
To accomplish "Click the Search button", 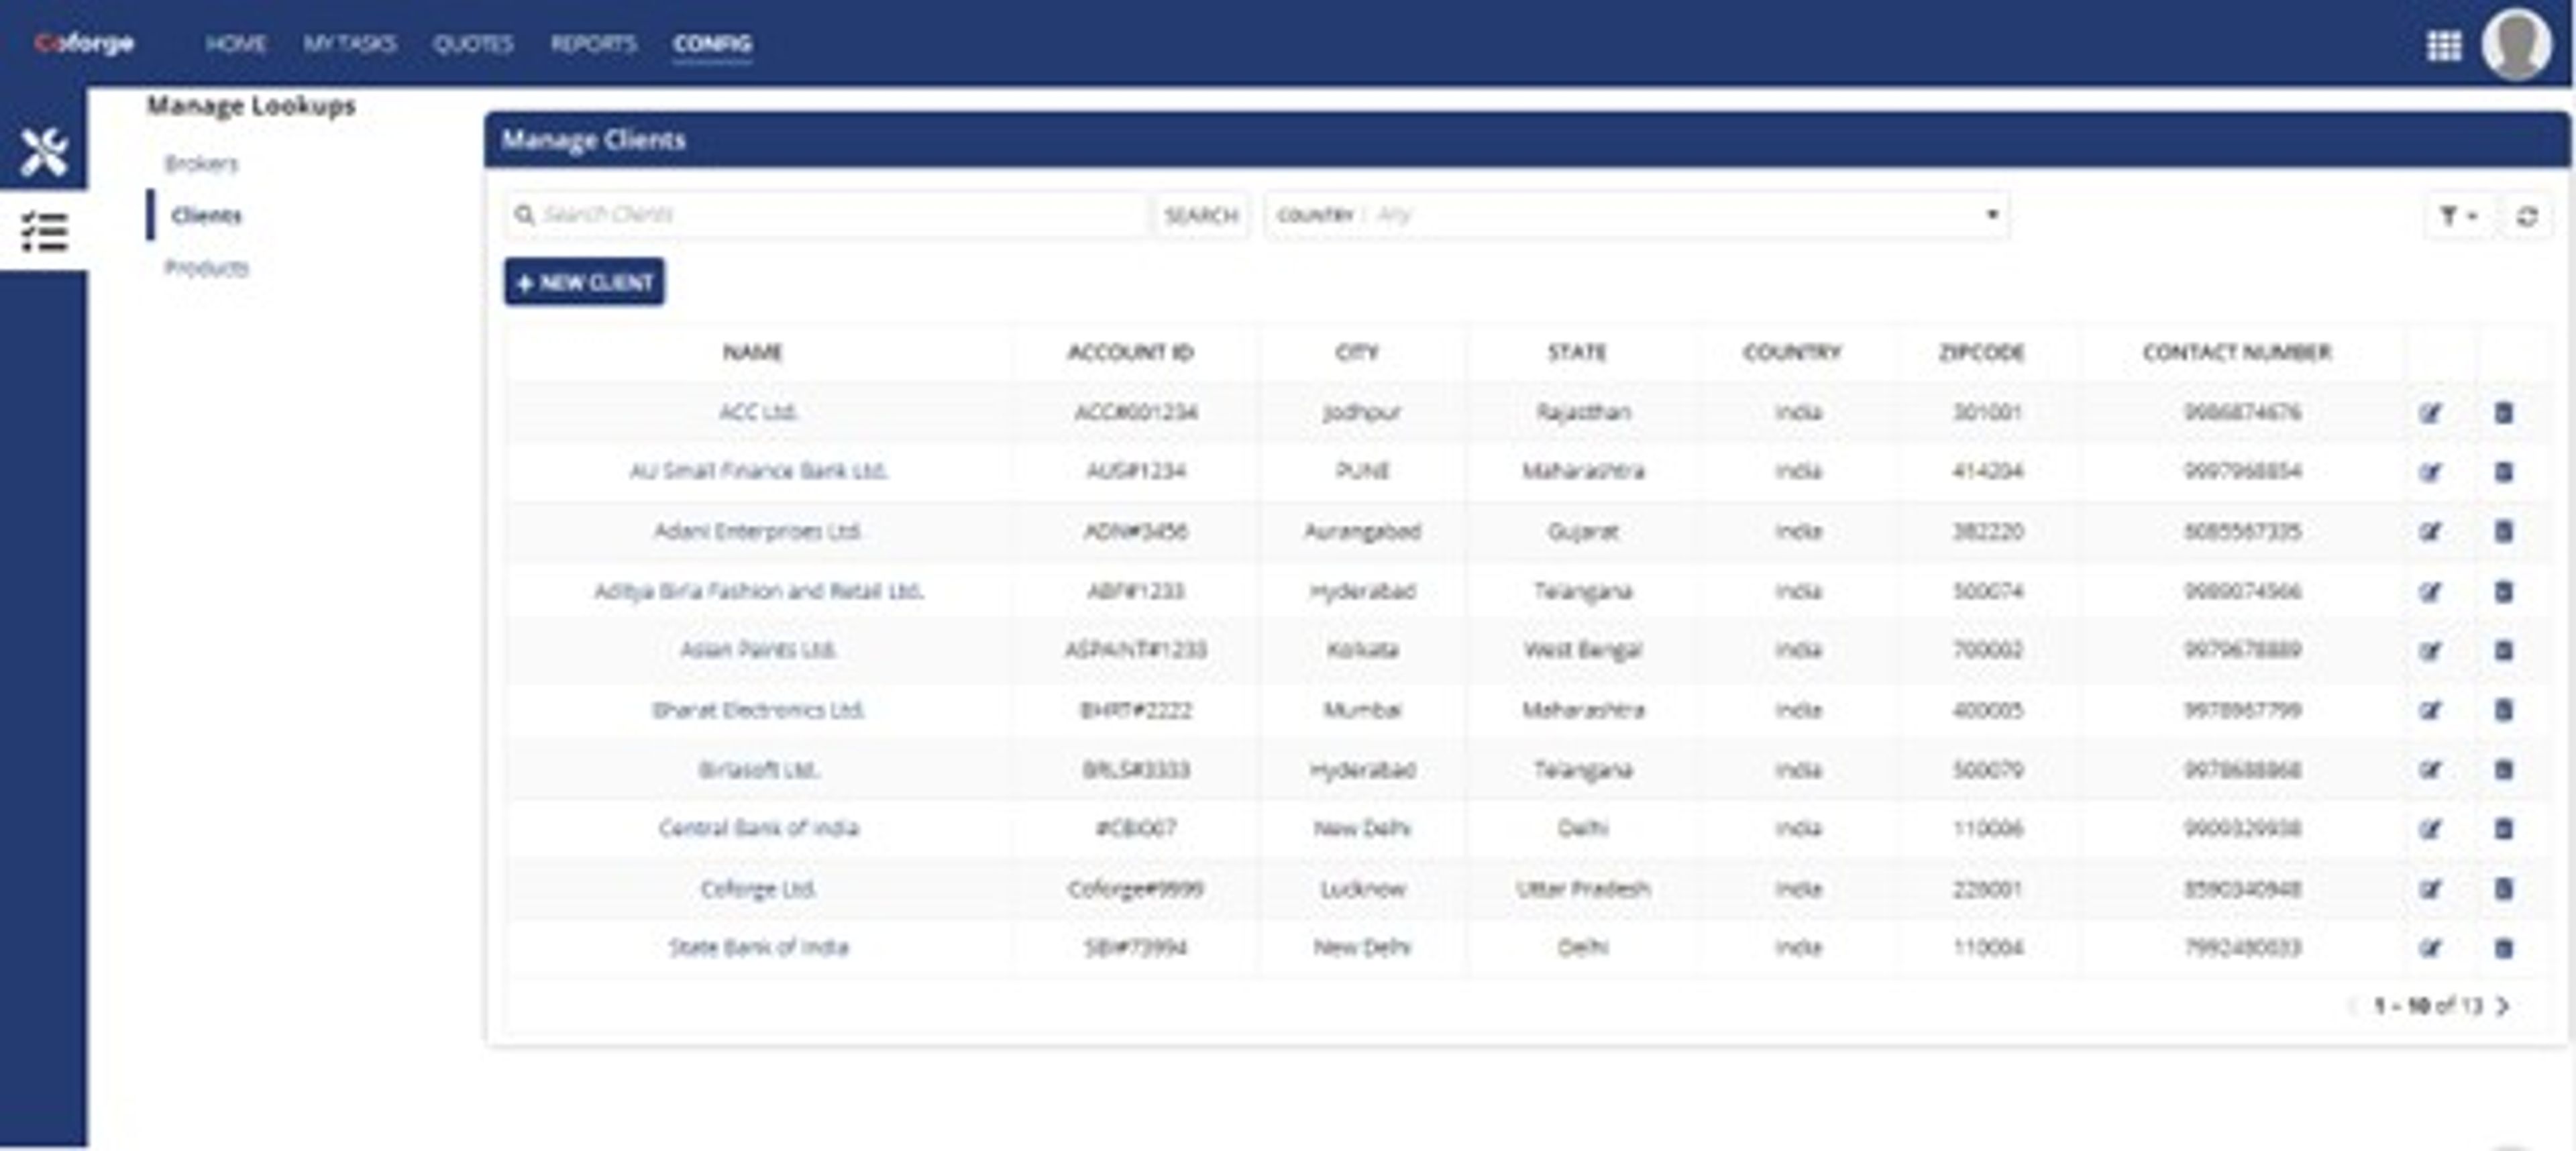I will click(x=1201, y=216).
